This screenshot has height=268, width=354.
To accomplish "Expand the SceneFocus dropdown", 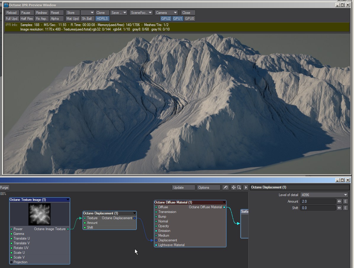I will [x=141, y=13].
